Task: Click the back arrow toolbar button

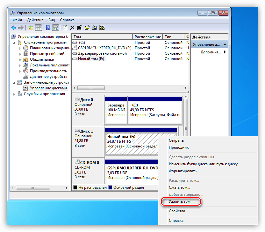Action: point(14,28)
